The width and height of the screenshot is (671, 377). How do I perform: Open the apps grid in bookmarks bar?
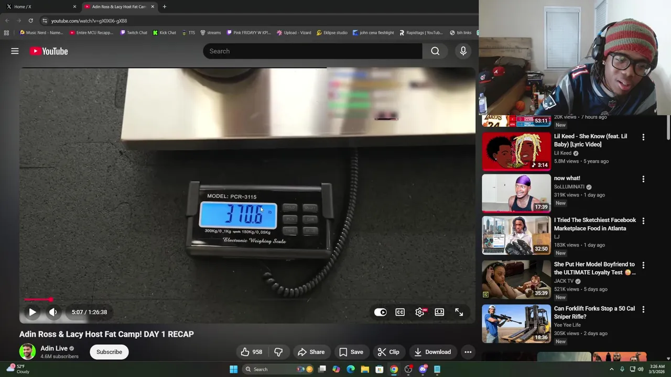[6, 32]
